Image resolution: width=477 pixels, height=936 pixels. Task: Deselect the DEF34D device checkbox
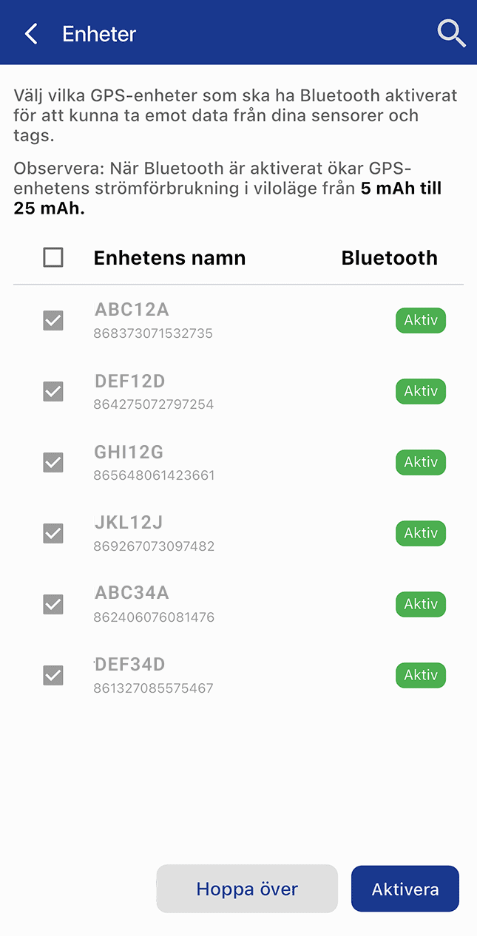[53, 675]
